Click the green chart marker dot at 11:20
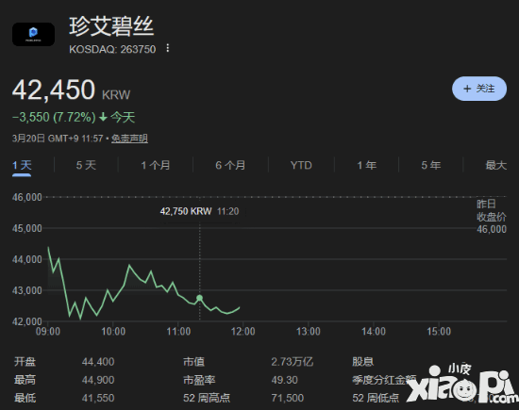 pyautogui.click(x=200, y=298)
